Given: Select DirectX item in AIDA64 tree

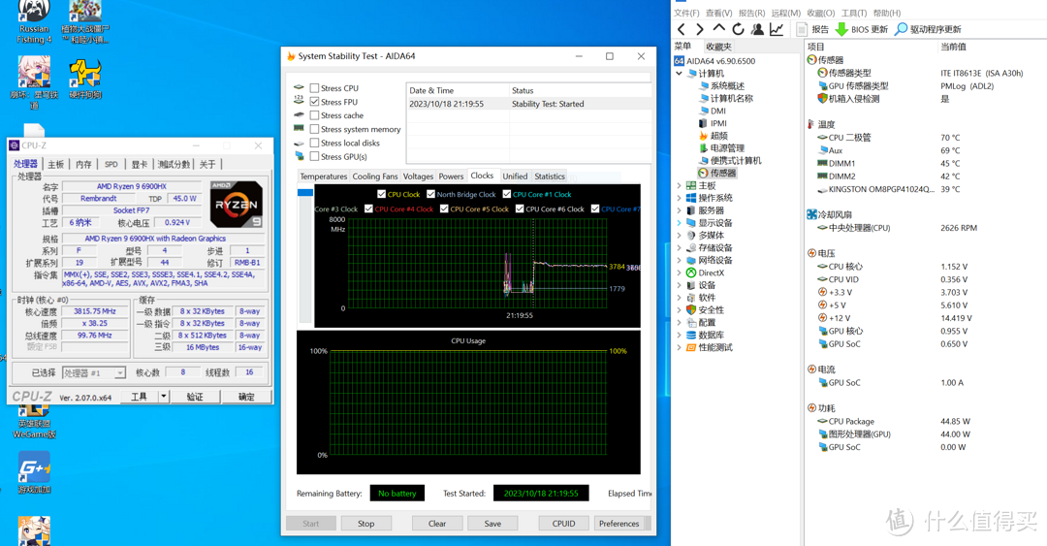Looking at the screenshot, I should [x=705, y=273].
